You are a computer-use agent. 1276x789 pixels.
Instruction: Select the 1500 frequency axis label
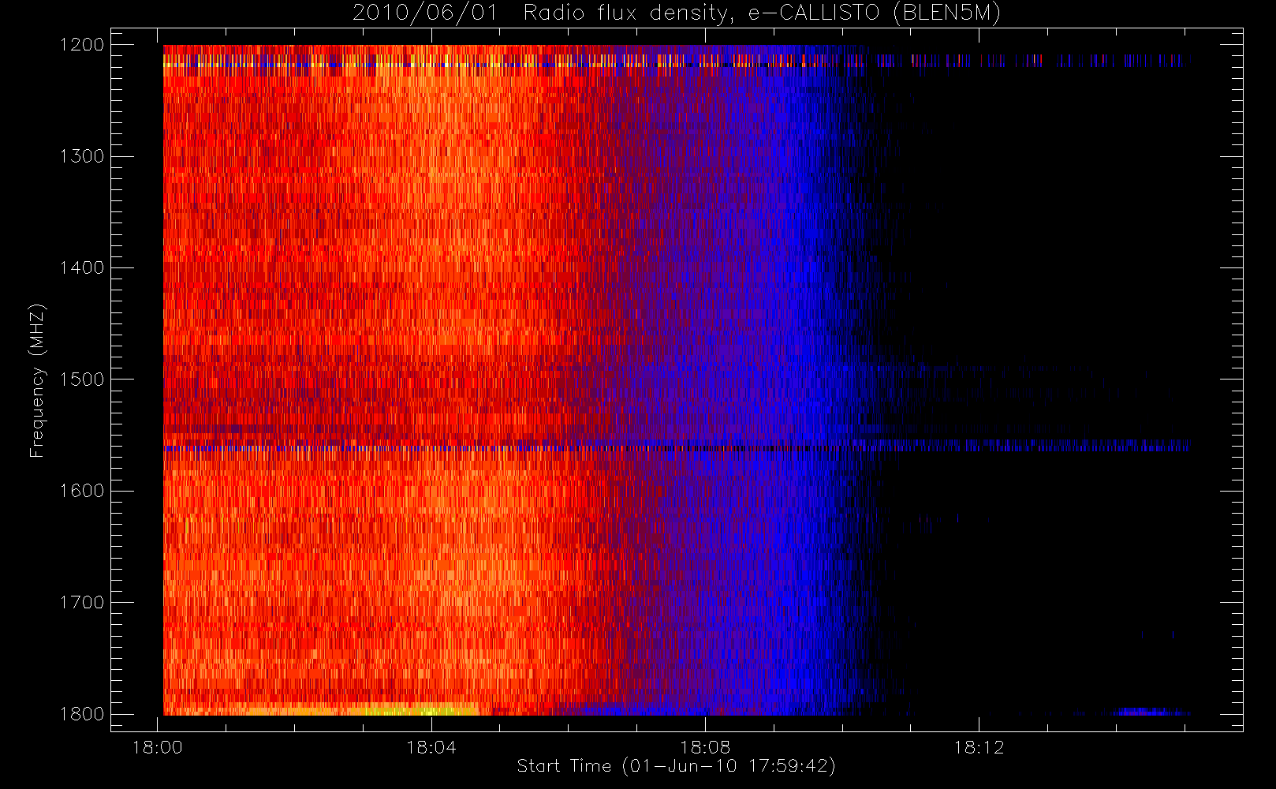pyautogui.click(x=82, y=379)
